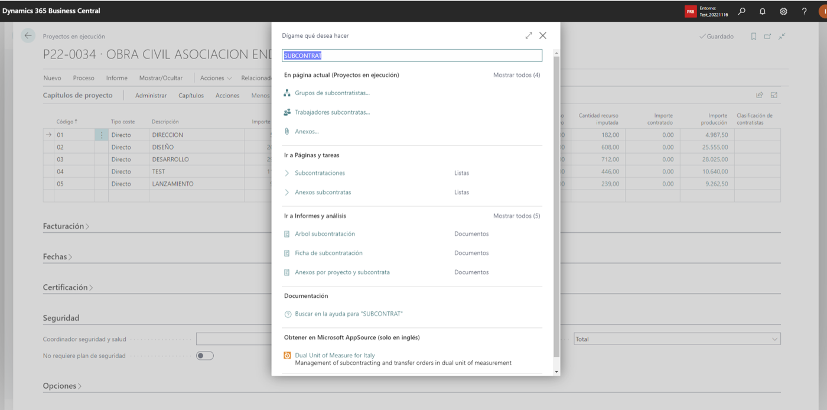Image resolution: width=827 pixels, height=410 pixels.
Task: Click the Coordinador seguridad y salud field
Action: point(234,339)
